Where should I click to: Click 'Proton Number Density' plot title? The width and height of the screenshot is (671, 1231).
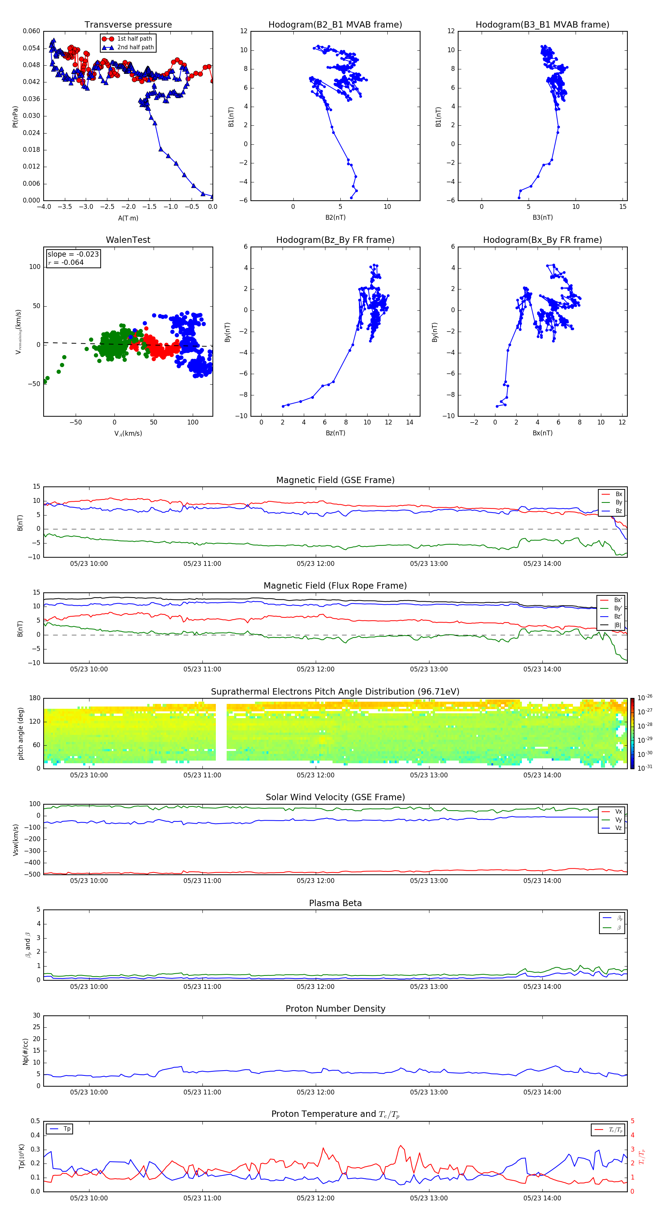point(335,1009)
